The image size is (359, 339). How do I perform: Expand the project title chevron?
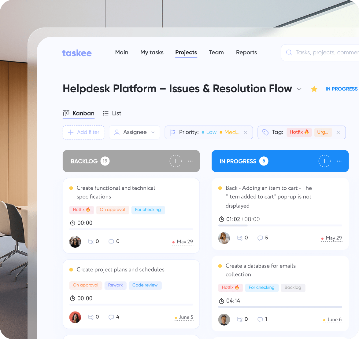[x=299, y=89]
